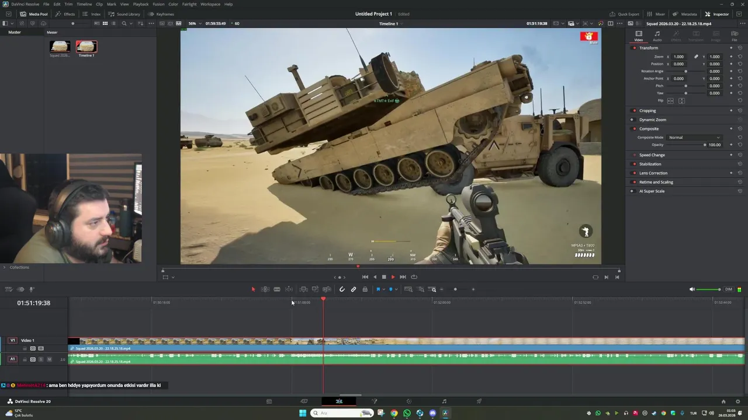Open the Effects panel
This screenshot has width=748, height=420.
point(65,14)
